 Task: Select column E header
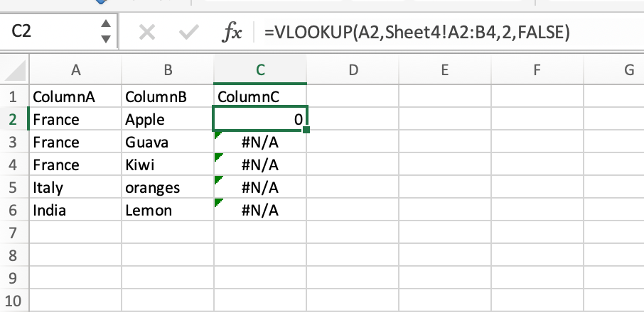coord(444,69)
